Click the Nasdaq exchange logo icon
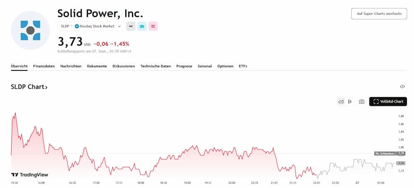 click(77, 26)
